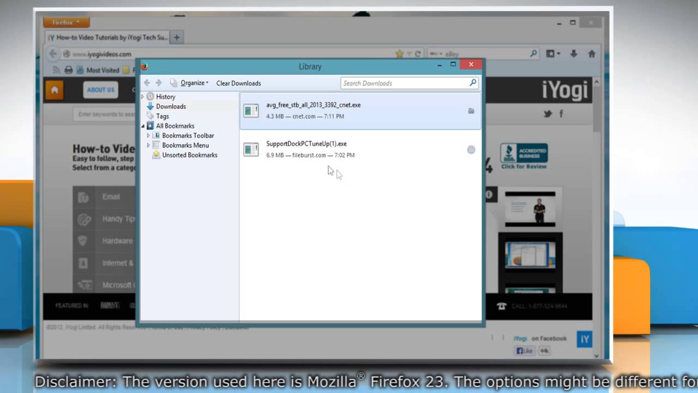698x393 pixels.
Task: Expand the Bookmarks Menu node
Action: point(148,145)
